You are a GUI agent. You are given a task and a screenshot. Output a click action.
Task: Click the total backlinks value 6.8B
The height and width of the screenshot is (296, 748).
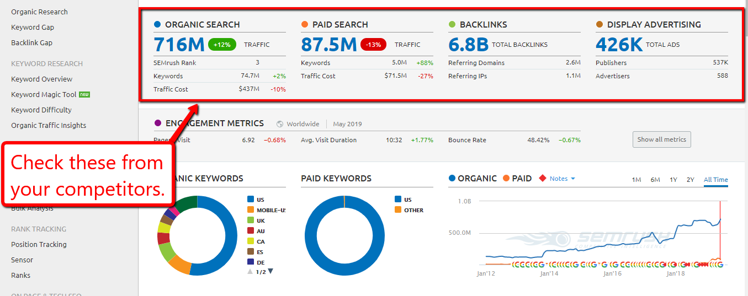[469, 45]
